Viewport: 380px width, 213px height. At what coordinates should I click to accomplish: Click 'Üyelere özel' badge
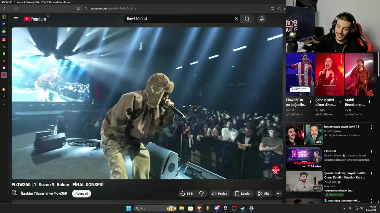point(334,195)
